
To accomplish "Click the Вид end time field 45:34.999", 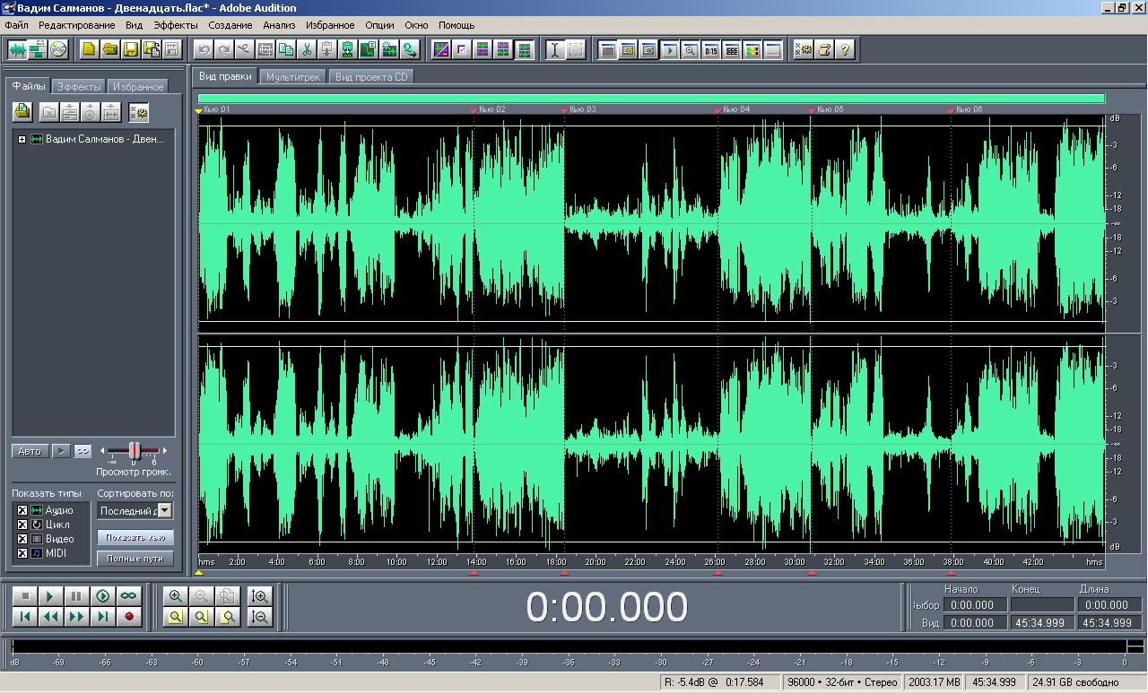I will tap(1042, 622).
